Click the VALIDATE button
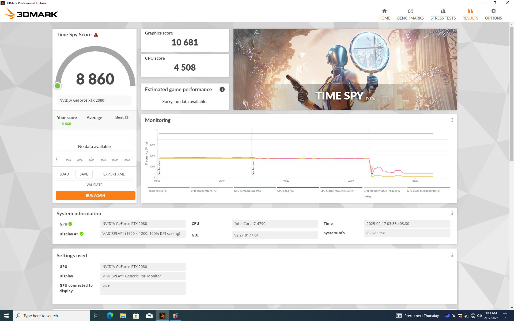 pyautogui.click(x=94, y=185)
